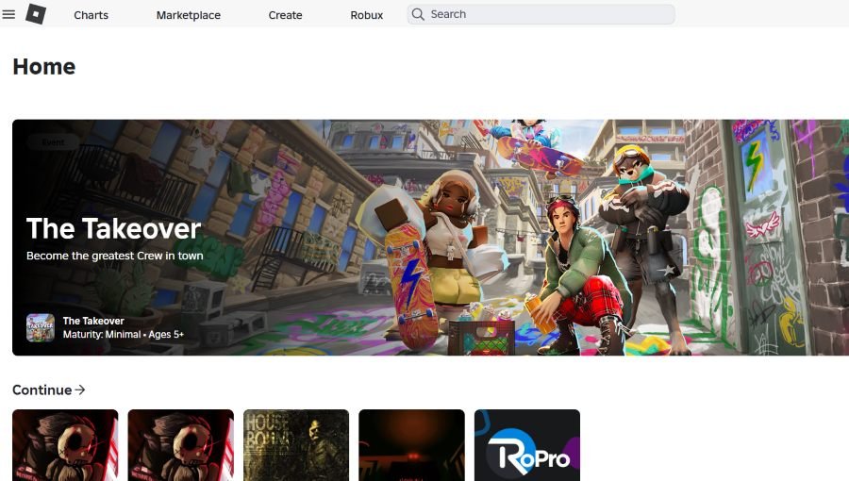
Task: Open the second skull character game tile
Action: pos(180,445)
